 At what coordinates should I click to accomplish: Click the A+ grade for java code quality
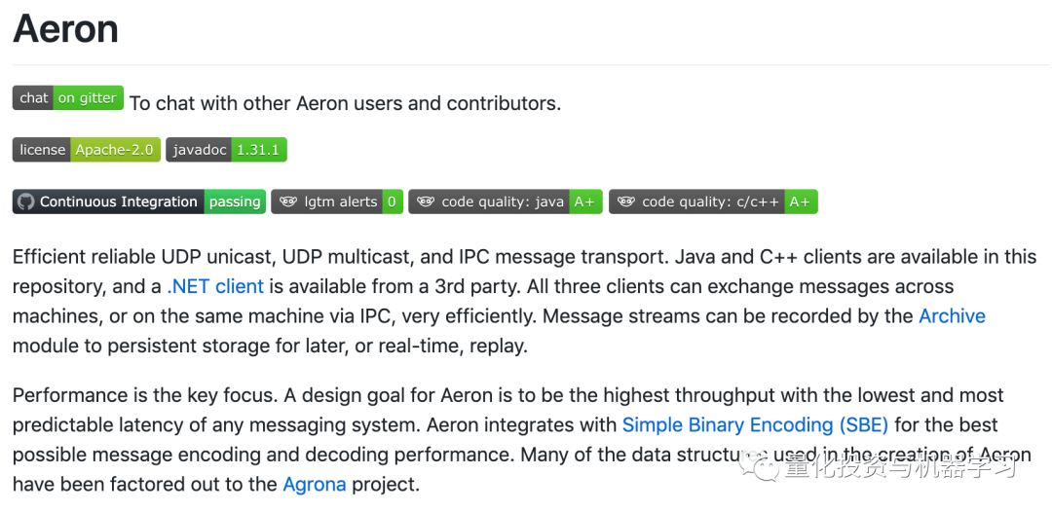(584, 201)
